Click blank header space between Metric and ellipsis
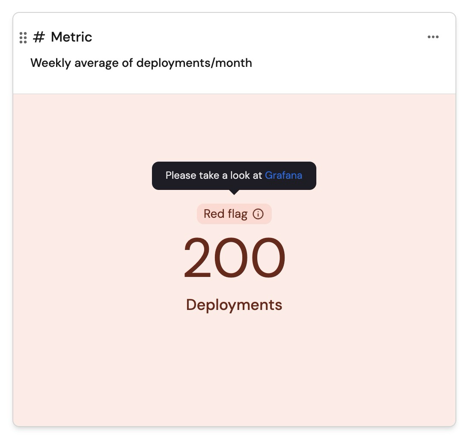This screenshot has width=470, height=445. coord(257,37)
